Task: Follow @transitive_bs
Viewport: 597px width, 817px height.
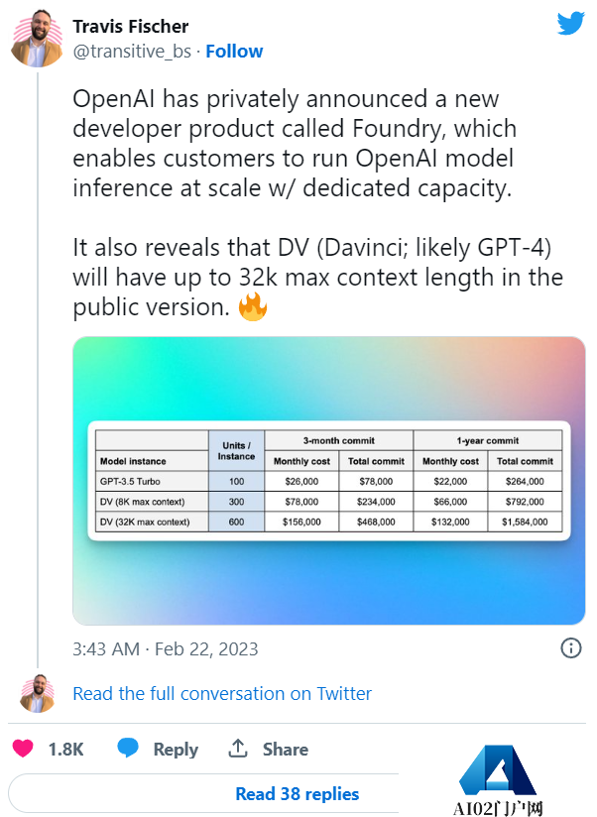Action: click(x=234, y=51)
